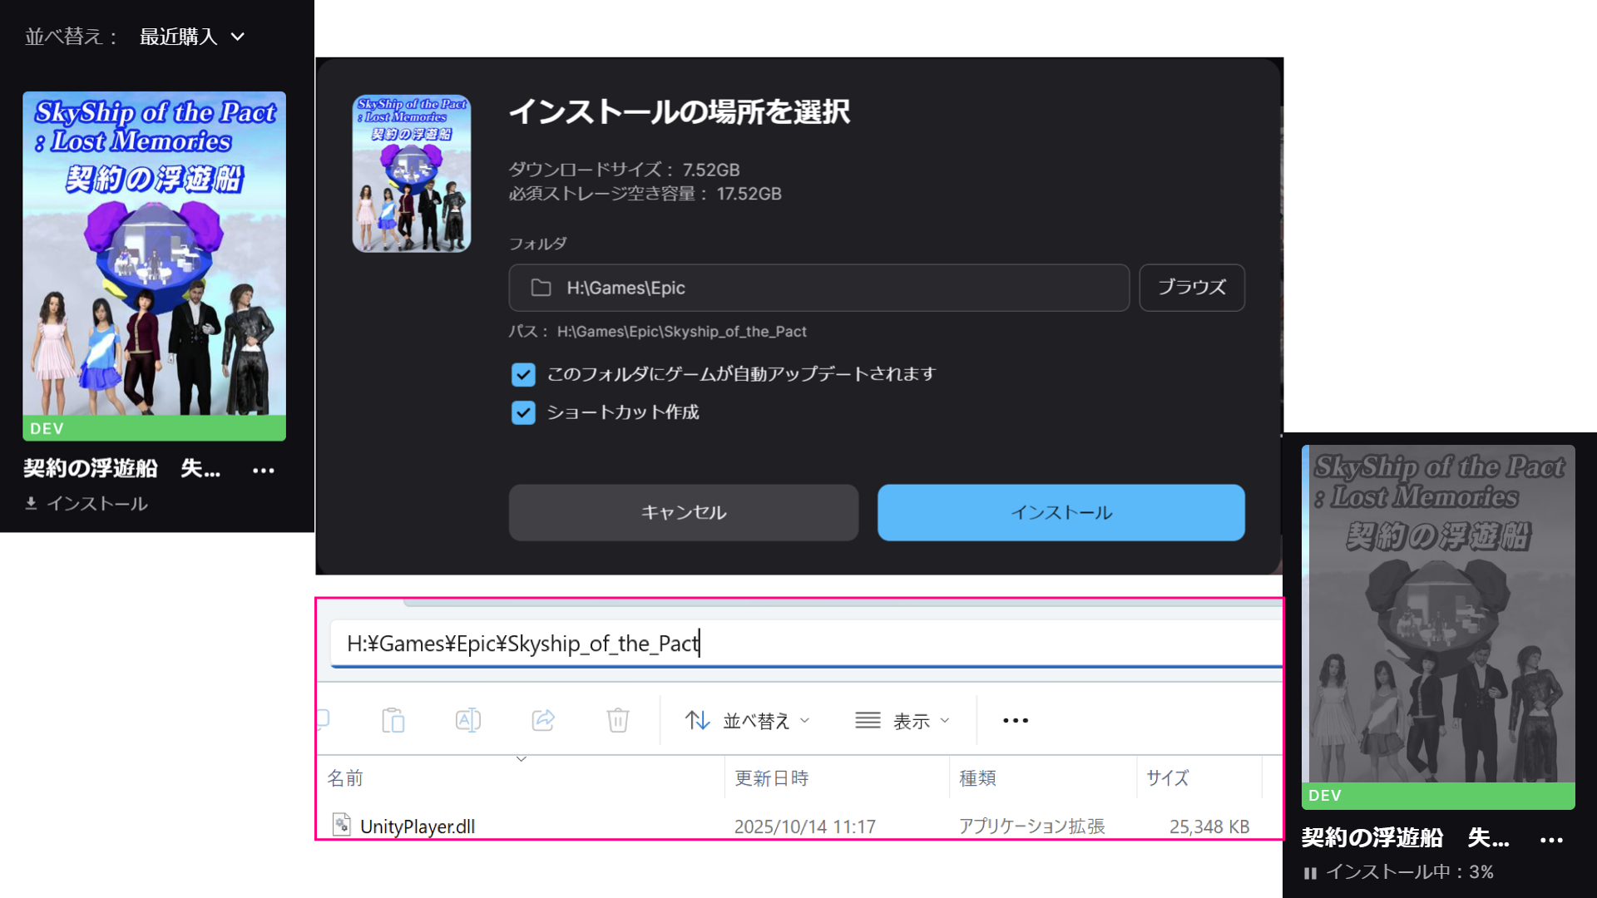This screenshot has width=1597, height=898.
Task: Click the ブラウズ browse folder button
Action: pos(1191,288)
